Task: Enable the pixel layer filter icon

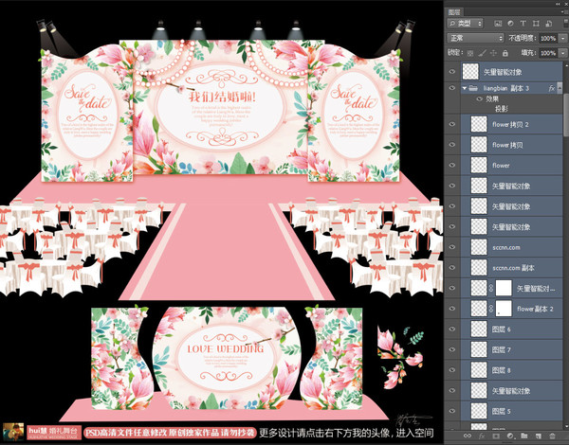Action: click(498, 24)
